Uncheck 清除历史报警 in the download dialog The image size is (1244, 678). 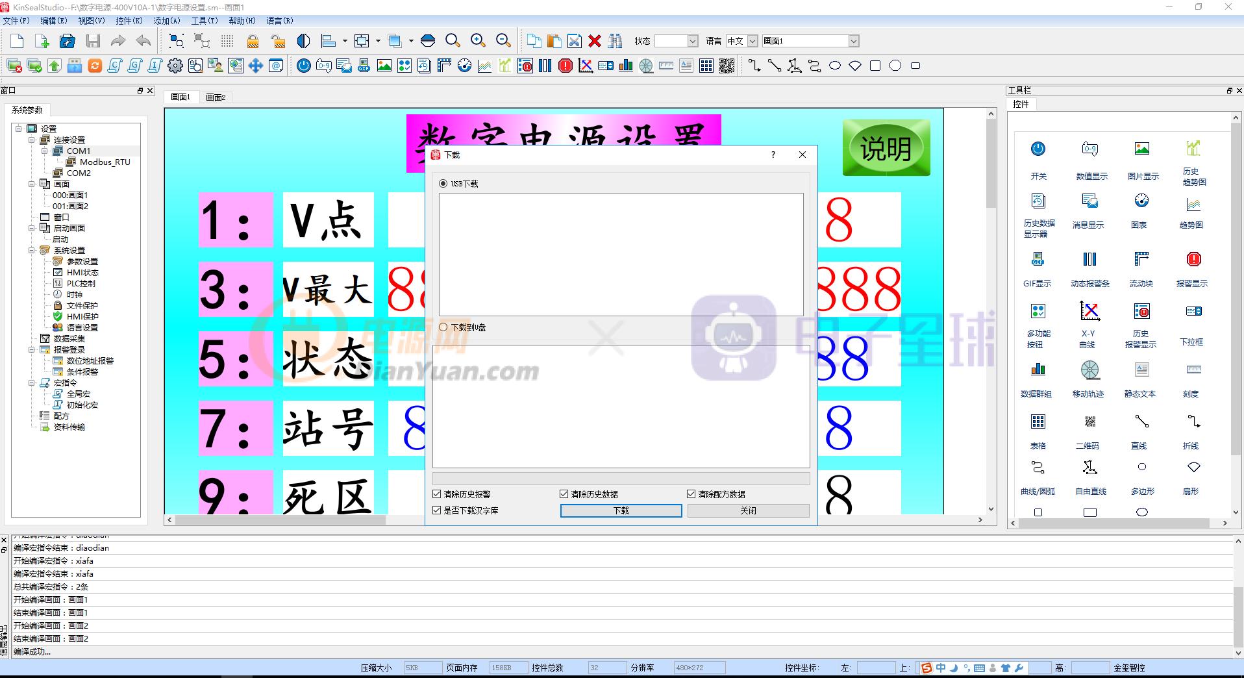coord(436,494)
